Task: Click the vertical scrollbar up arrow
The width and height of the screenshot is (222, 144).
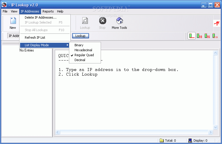Action: click(215, 53)
